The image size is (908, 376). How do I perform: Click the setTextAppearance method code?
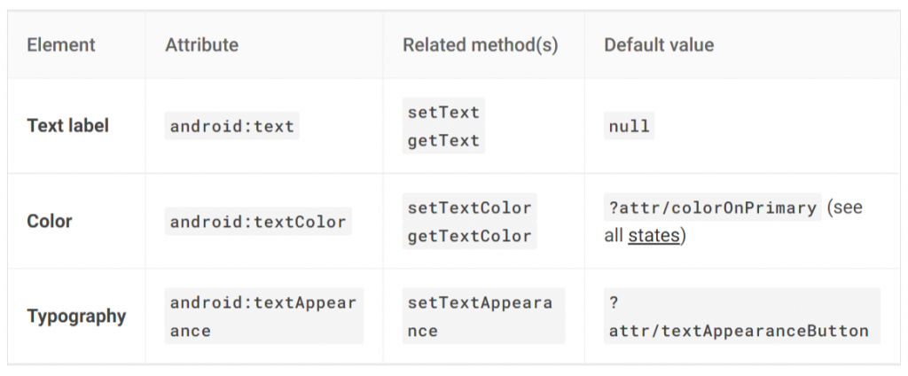(x=479, y=317)
